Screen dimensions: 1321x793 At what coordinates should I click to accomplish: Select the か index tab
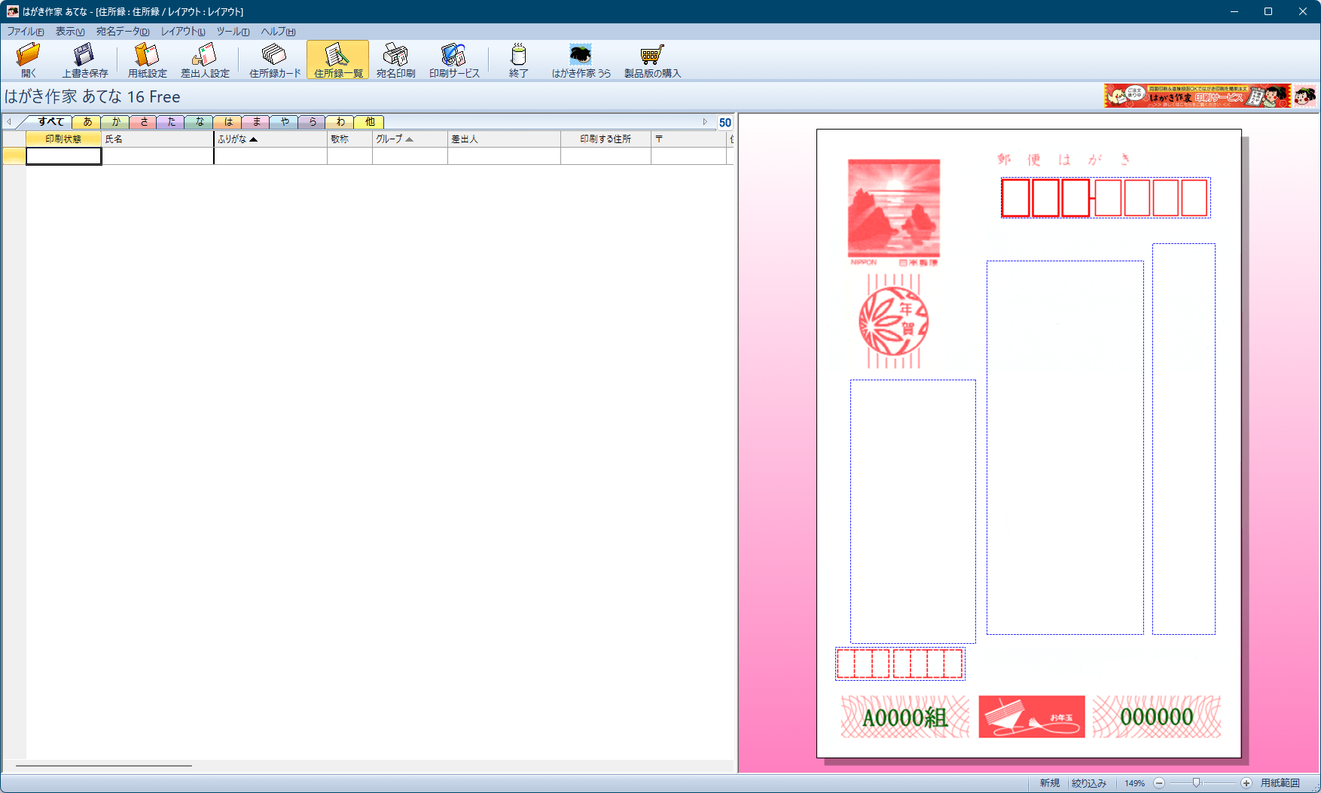(115, 122)
